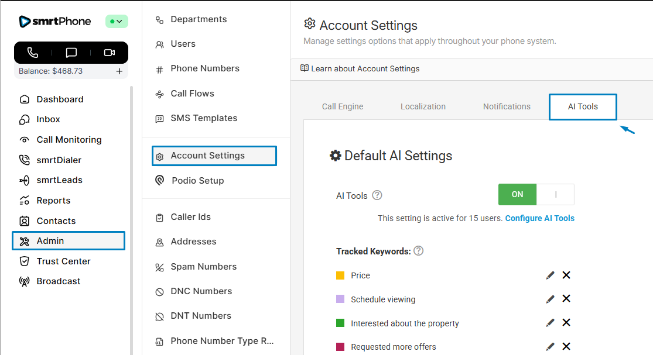This screenshot has height=355, width=653.
Task: Click the plus icon beside Balance
Action: 119,71
